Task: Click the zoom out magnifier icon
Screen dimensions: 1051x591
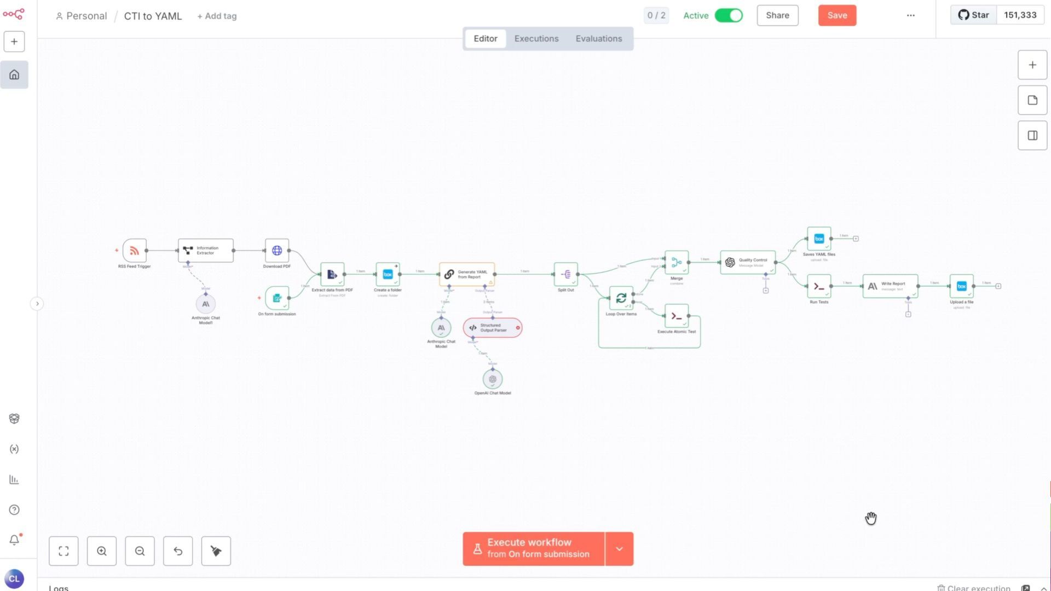Action: point(140,551)
